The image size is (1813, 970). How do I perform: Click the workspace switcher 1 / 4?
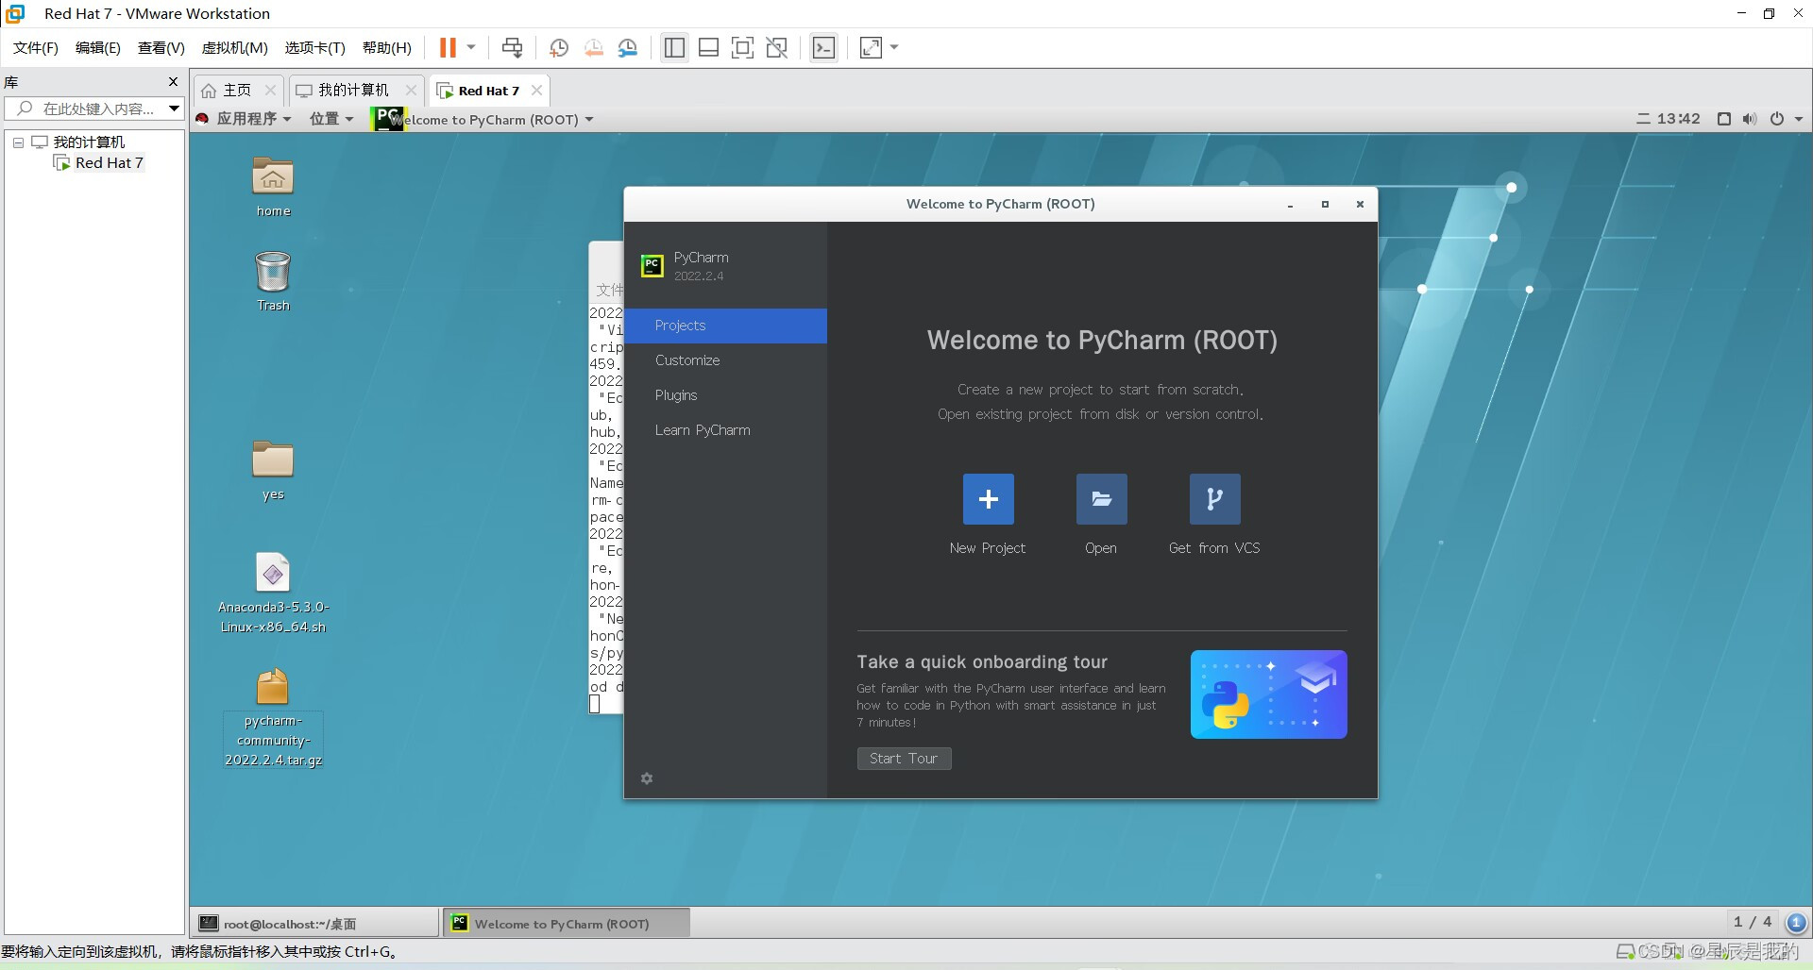[x=1753, y=922]
